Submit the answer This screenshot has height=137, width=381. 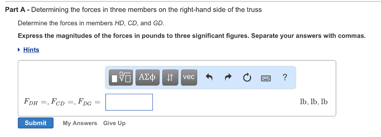coord(35,123)
